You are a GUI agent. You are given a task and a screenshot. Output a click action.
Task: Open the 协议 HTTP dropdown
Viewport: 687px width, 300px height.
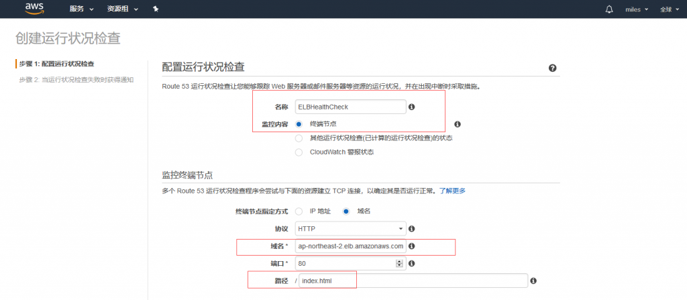tap(350, 228)
